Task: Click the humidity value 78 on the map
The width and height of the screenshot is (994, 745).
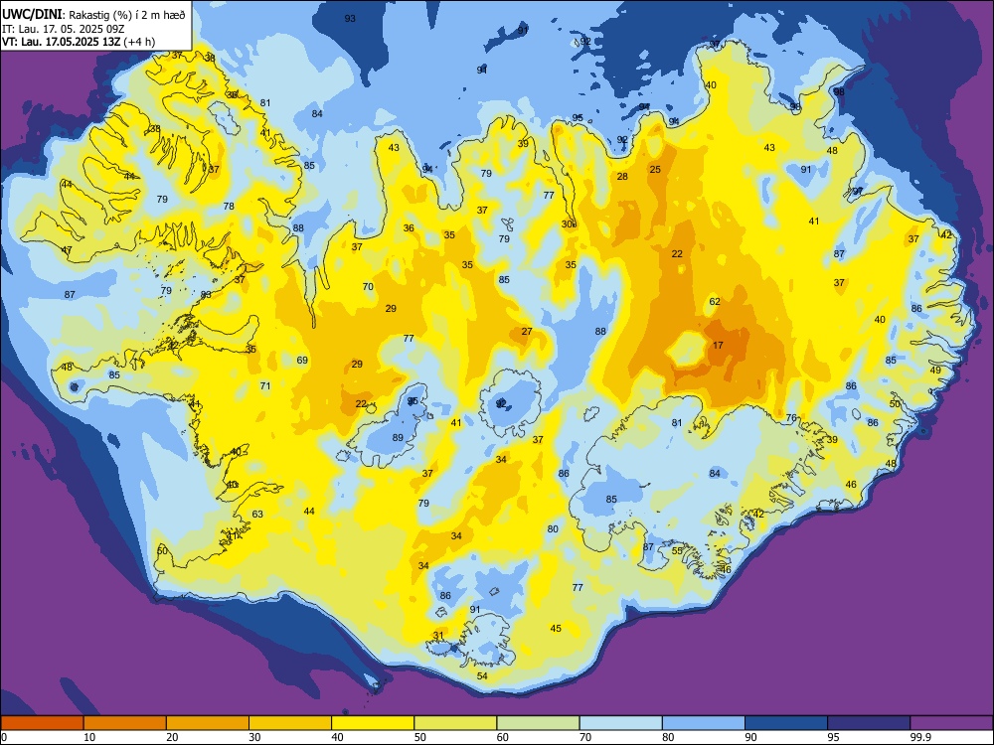Action: 229,206
